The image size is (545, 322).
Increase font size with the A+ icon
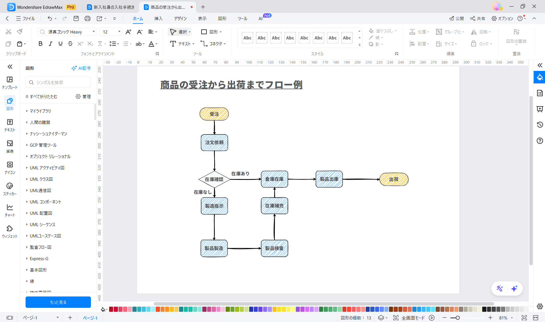point(128,32)
